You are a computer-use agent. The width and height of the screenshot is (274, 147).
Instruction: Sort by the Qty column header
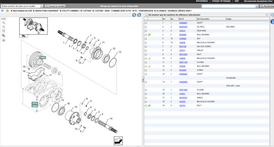click(174, 19)
